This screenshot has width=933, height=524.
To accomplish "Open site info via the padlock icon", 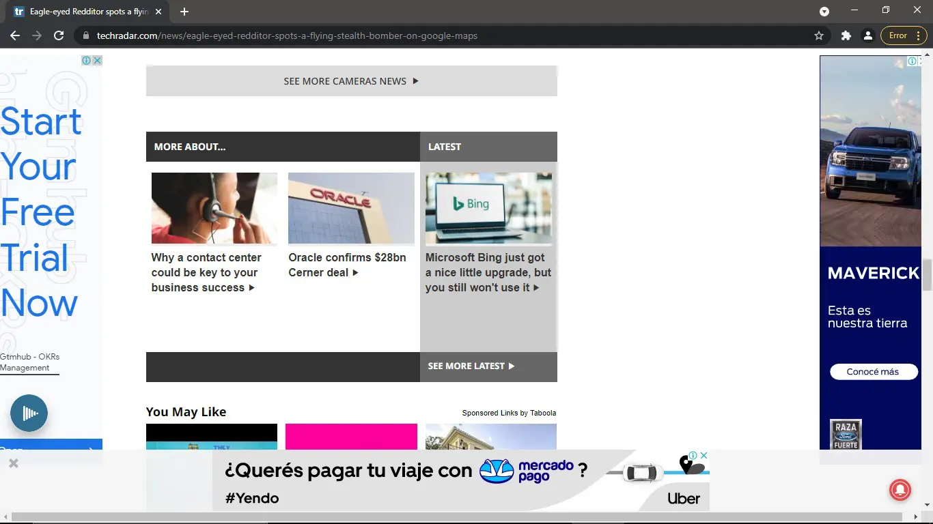I will coord(86,35).
